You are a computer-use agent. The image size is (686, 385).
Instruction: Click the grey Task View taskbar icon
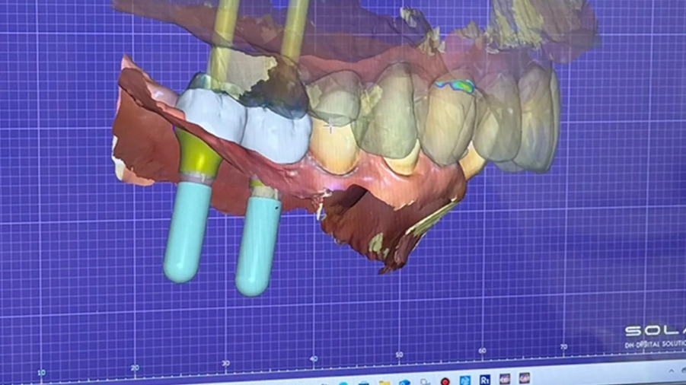[425, 382]
